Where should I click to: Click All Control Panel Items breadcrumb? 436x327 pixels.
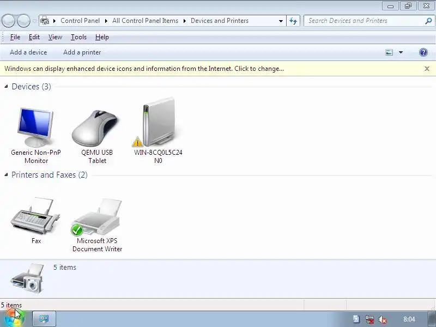point(145,21)
